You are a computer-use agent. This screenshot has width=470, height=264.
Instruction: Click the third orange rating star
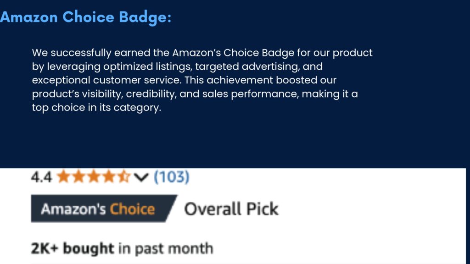[94, 176]
